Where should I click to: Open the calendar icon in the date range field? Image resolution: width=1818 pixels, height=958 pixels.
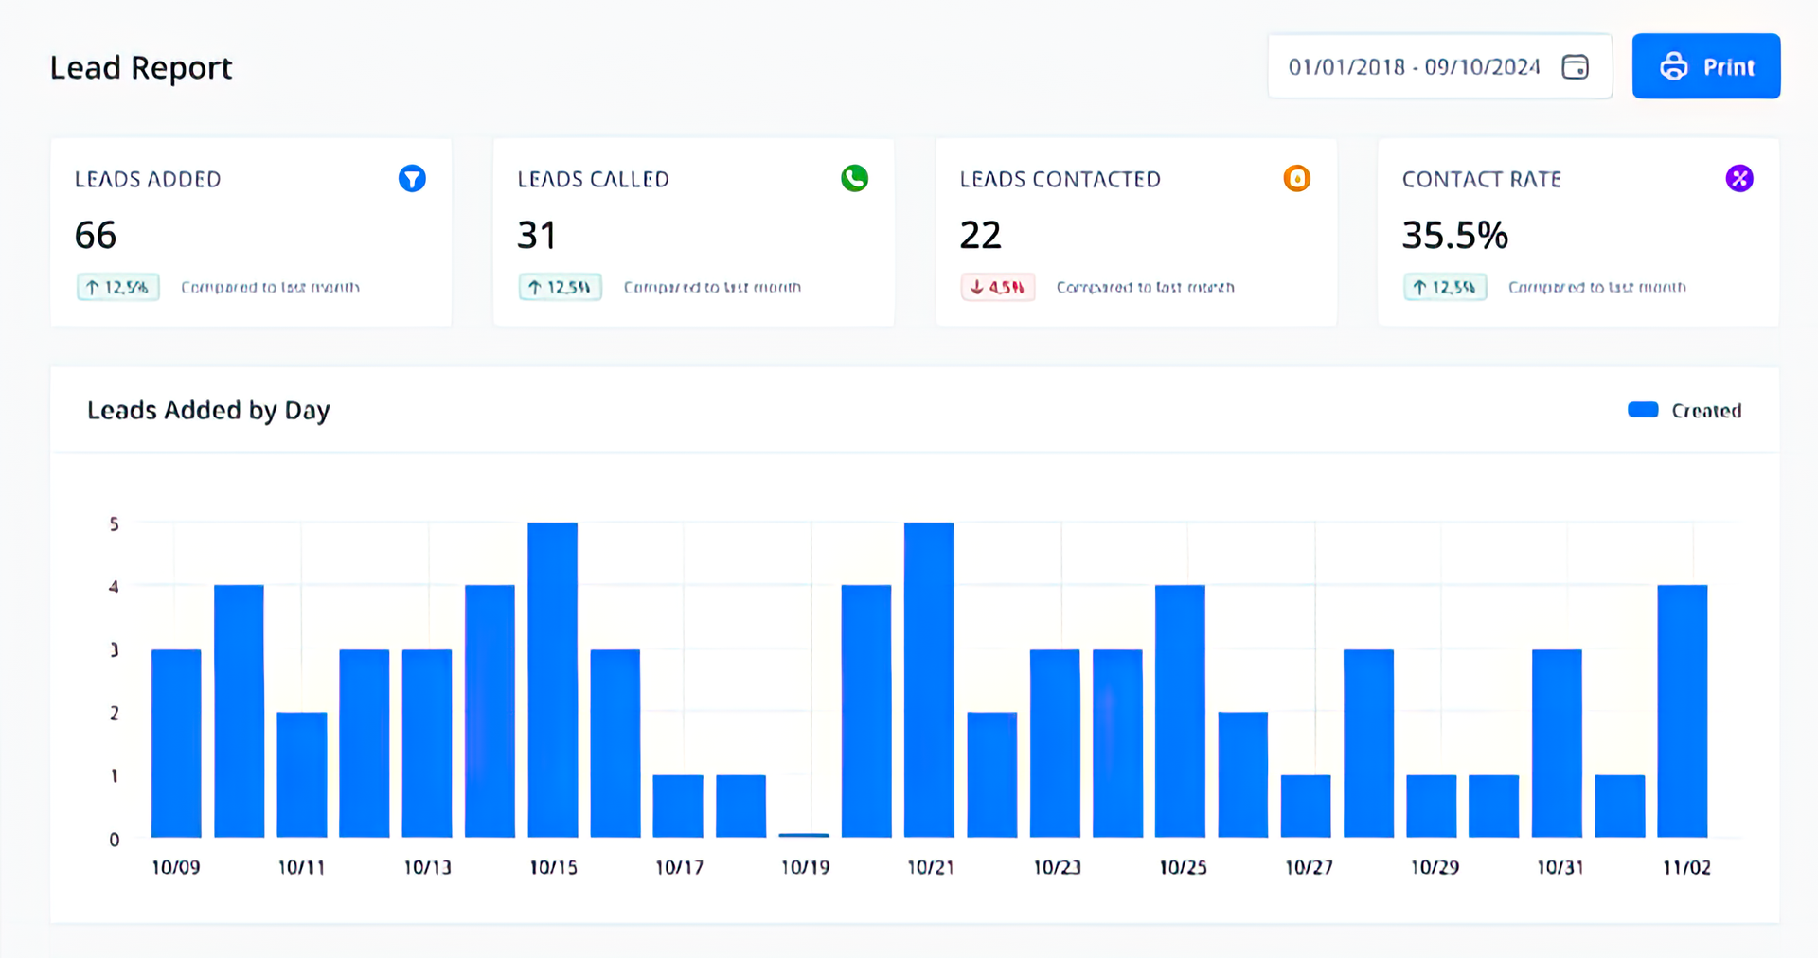(x=1575, y=65)
